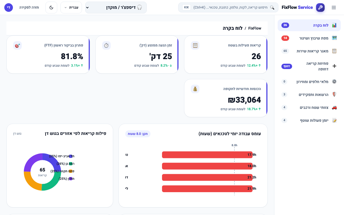
Task: Click the clipboard icon in קריאות פעילות בשטח card
Action: (195, 45)
